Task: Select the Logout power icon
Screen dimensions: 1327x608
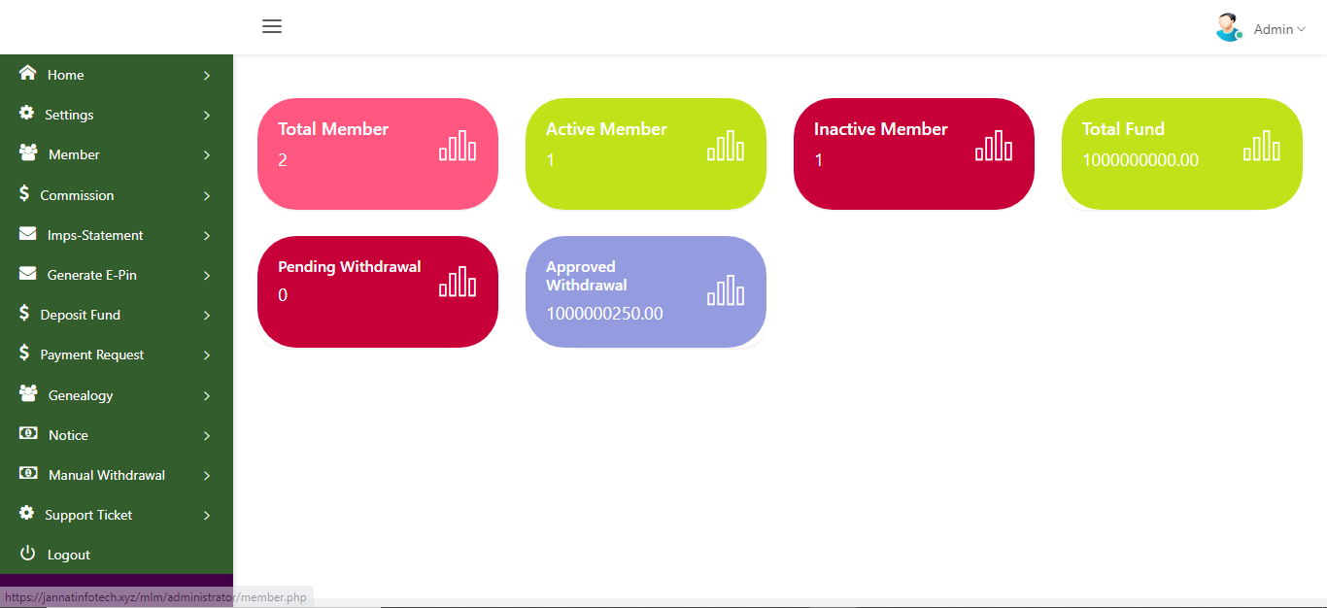Action: 28,554
